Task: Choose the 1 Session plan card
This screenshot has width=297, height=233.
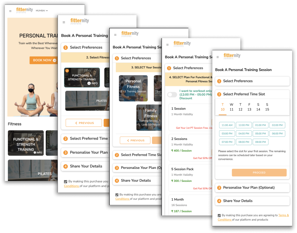Action: (x=191, y=117)
